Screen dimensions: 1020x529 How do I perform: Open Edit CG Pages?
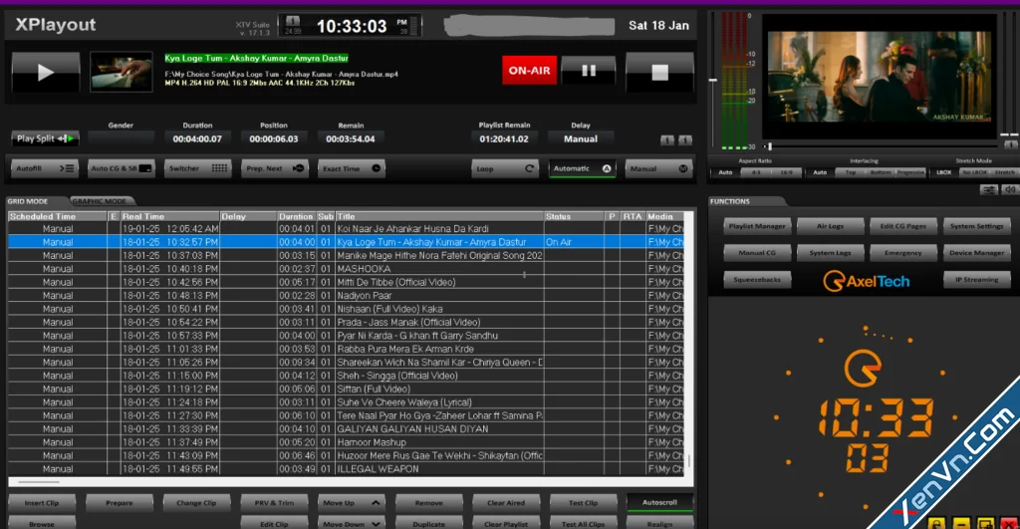coord(902,226)
